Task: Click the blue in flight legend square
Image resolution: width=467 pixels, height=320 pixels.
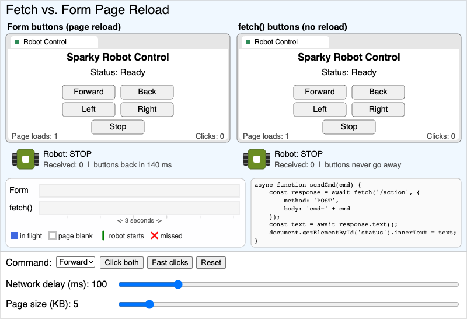Action: 14,235
